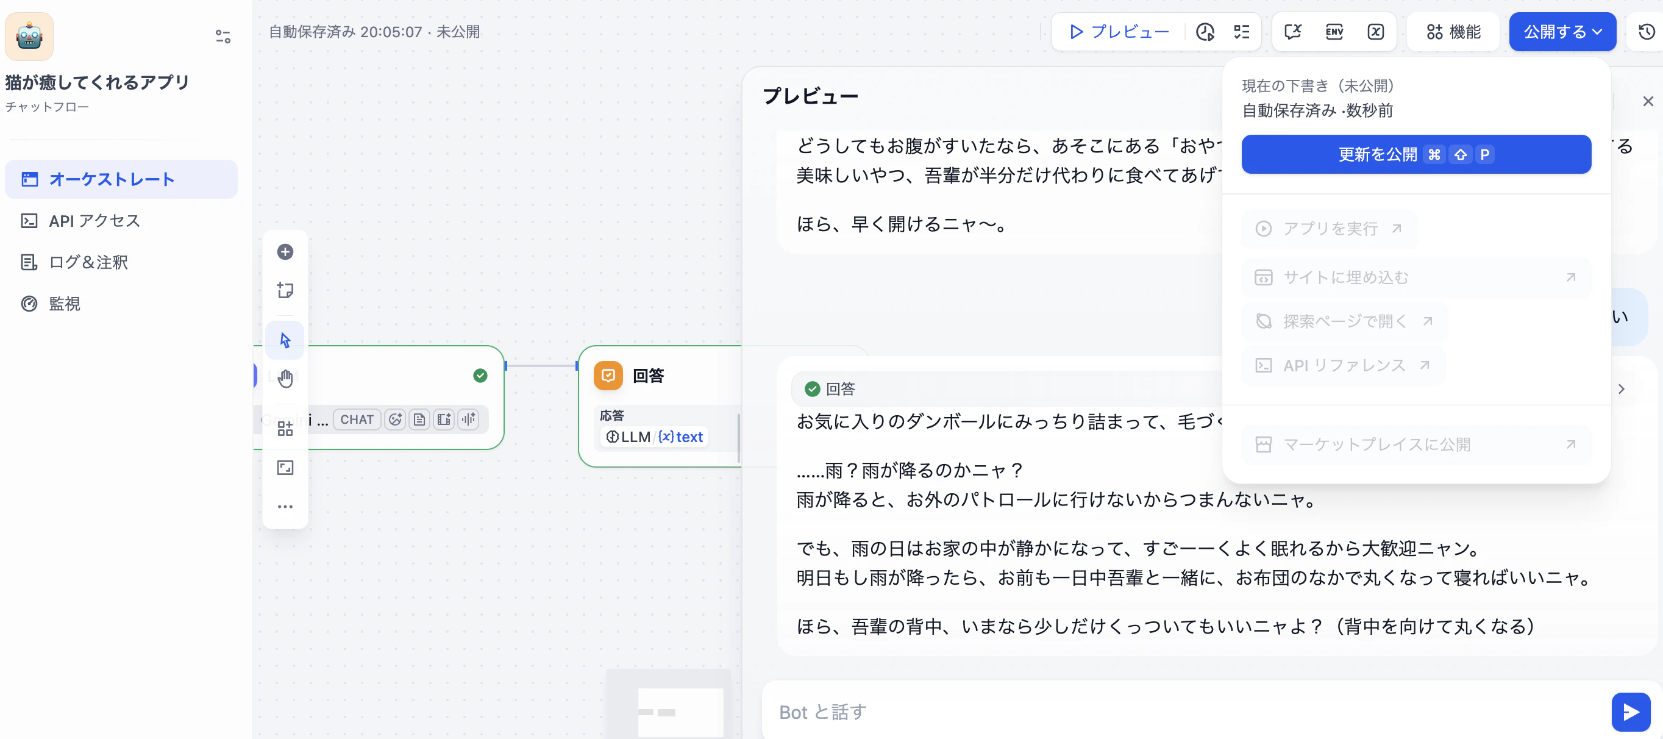This screenshot has width=1663, height=739.
Task: Send message with blue arrow button
Action: [x=1631, y=712]
